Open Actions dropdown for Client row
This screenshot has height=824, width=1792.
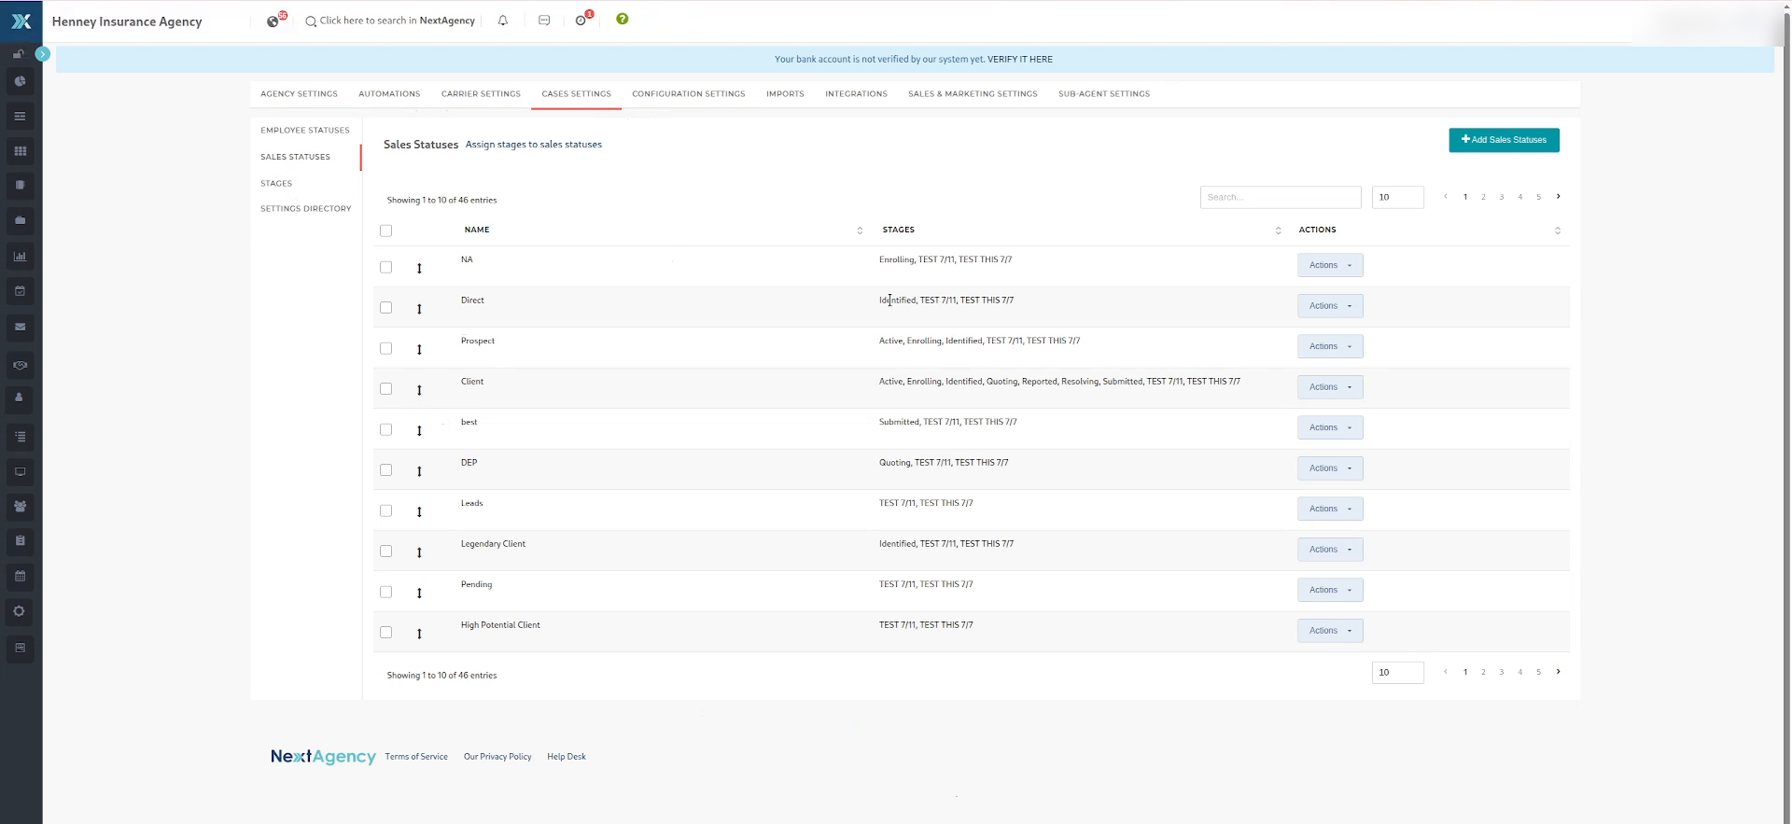point(1330,387)
